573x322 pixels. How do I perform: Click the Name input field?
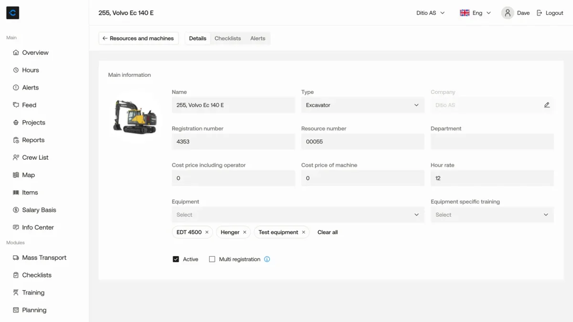[x=233, y=105]
